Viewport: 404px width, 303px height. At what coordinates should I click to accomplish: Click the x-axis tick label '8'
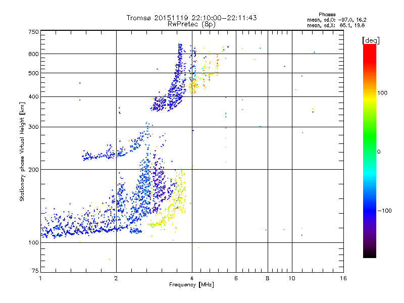click(268, 278)
